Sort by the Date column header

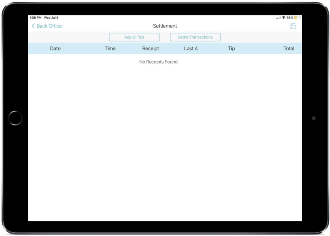(55, 48)
